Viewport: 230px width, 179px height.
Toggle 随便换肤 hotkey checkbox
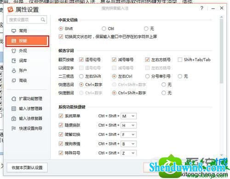[61, 125]
